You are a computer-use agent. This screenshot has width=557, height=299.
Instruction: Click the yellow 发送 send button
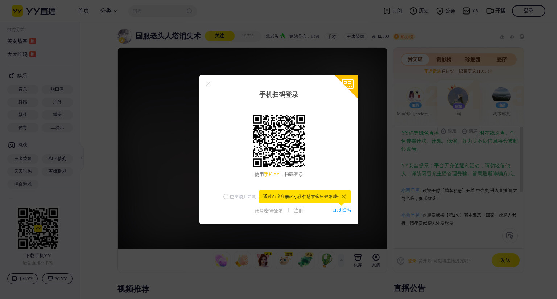[x=506, y=260]
